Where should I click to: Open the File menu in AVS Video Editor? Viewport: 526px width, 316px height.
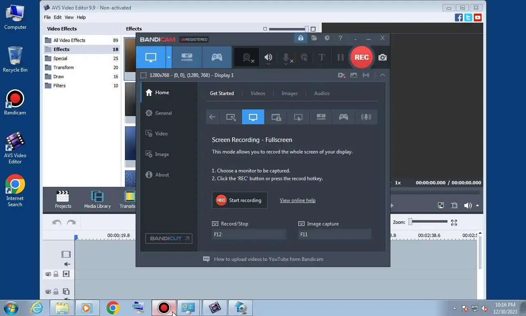[47, 17]
